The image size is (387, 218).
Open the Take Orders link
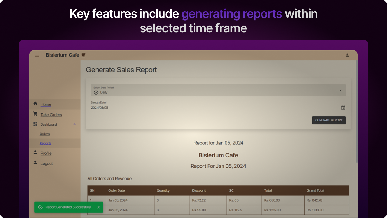pyautogui.click(x=51, y=114)
